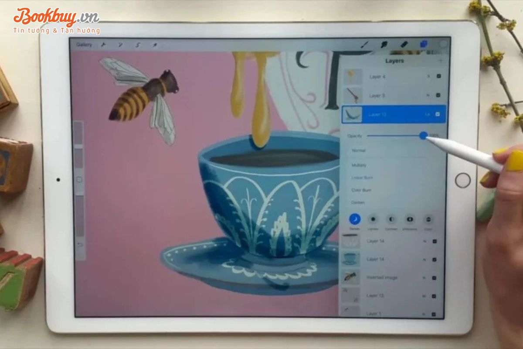Toggle visibility of Inserted Image layer

(435, 277)
